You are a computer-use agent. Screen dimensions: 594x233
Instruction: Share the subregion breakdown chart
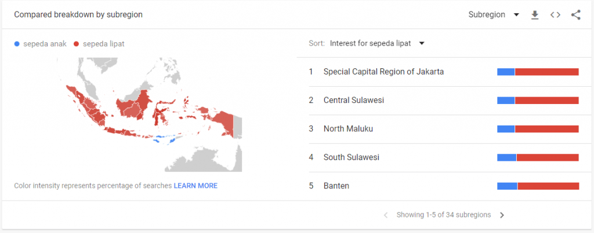click(x=575, y=15)
